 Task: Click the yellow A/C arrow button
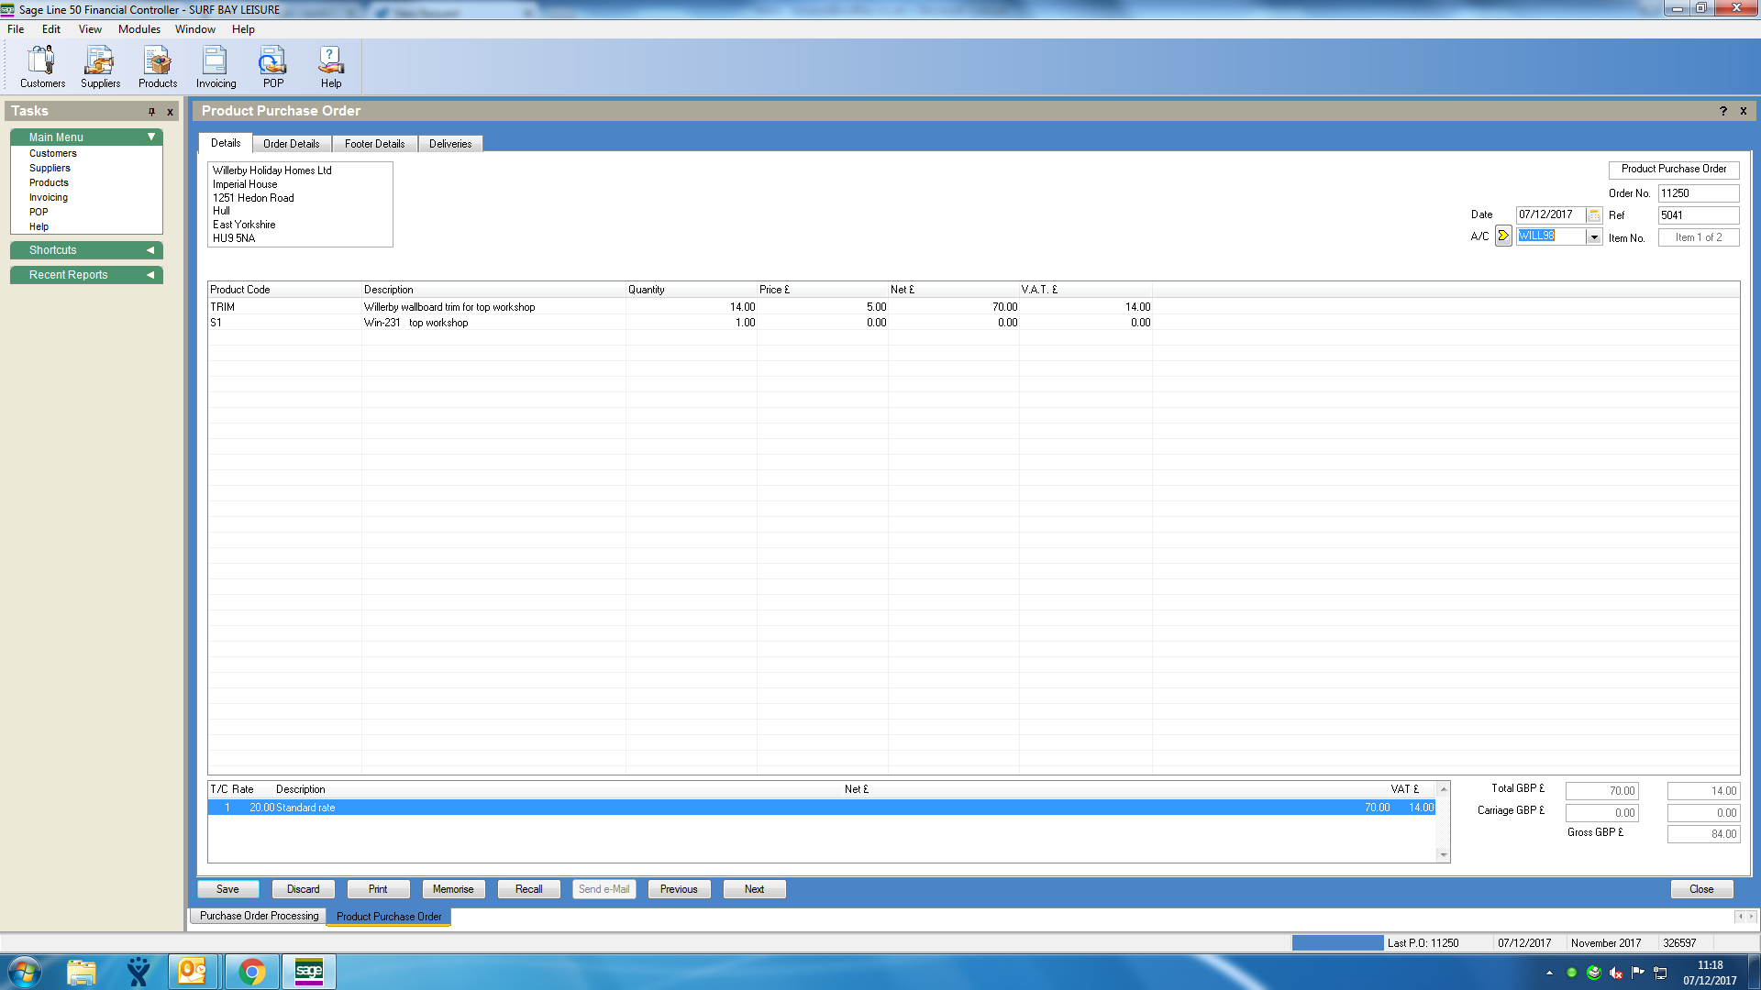coord(1503,236)
